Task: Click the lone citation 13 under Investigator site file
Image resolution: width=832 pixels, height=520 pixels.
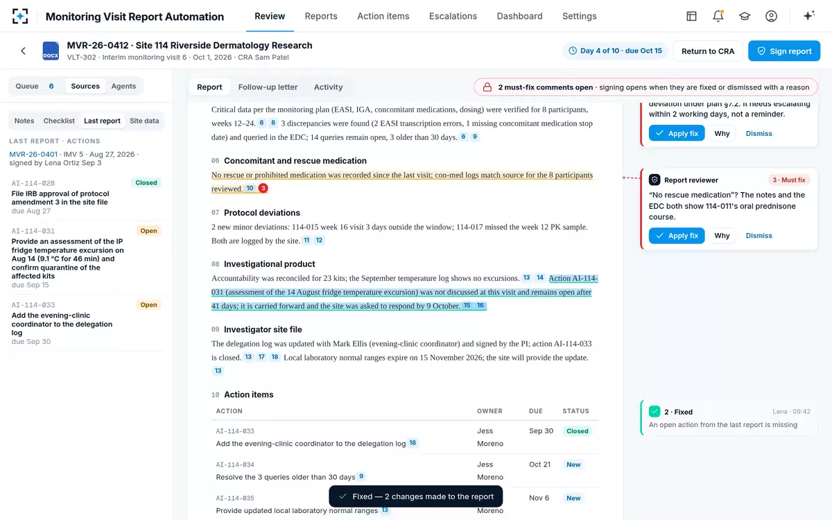Action: click(218, 371)
